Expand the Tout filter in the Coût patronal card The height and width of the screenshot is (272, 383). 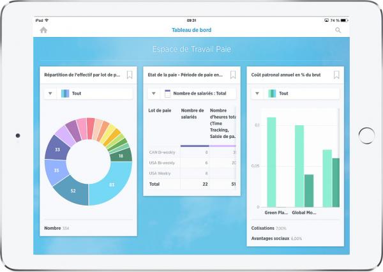(x=257, y=93)
